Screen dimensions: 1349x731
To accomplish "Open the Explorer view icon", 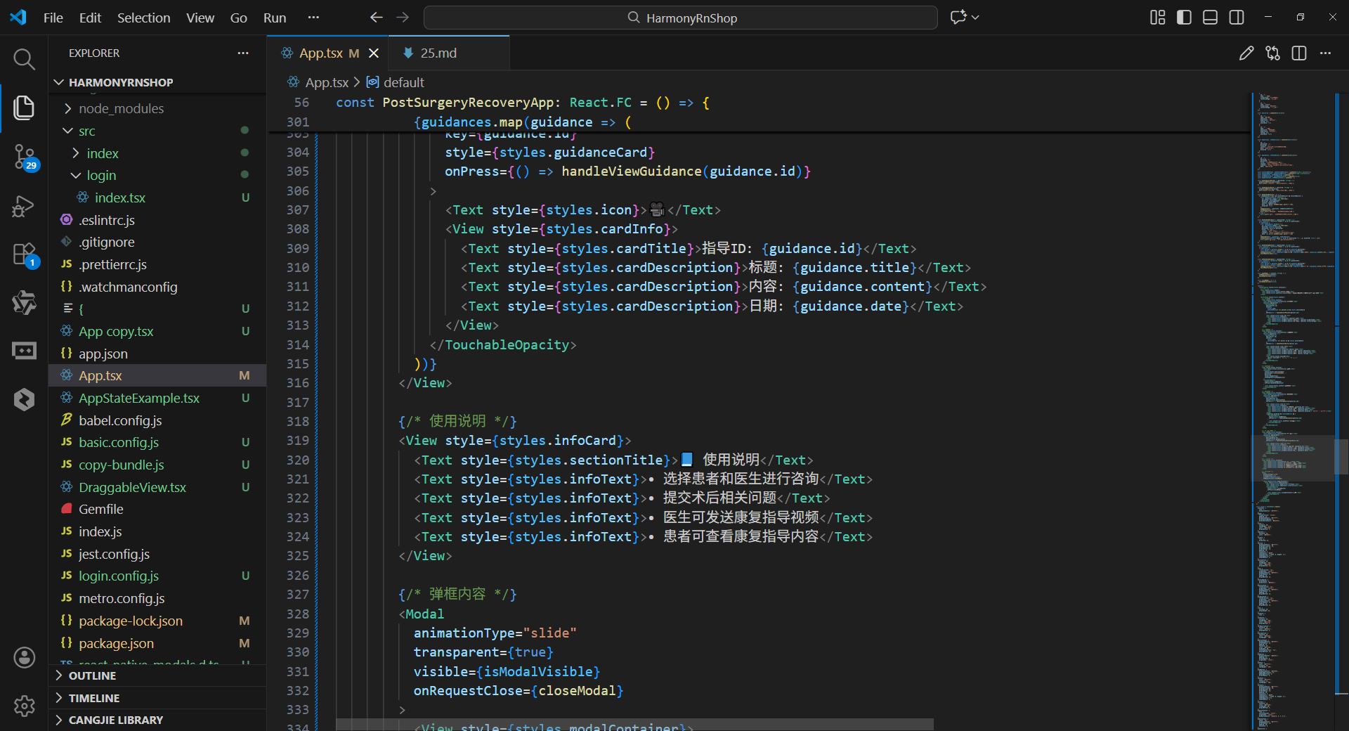I will point(24,108).
